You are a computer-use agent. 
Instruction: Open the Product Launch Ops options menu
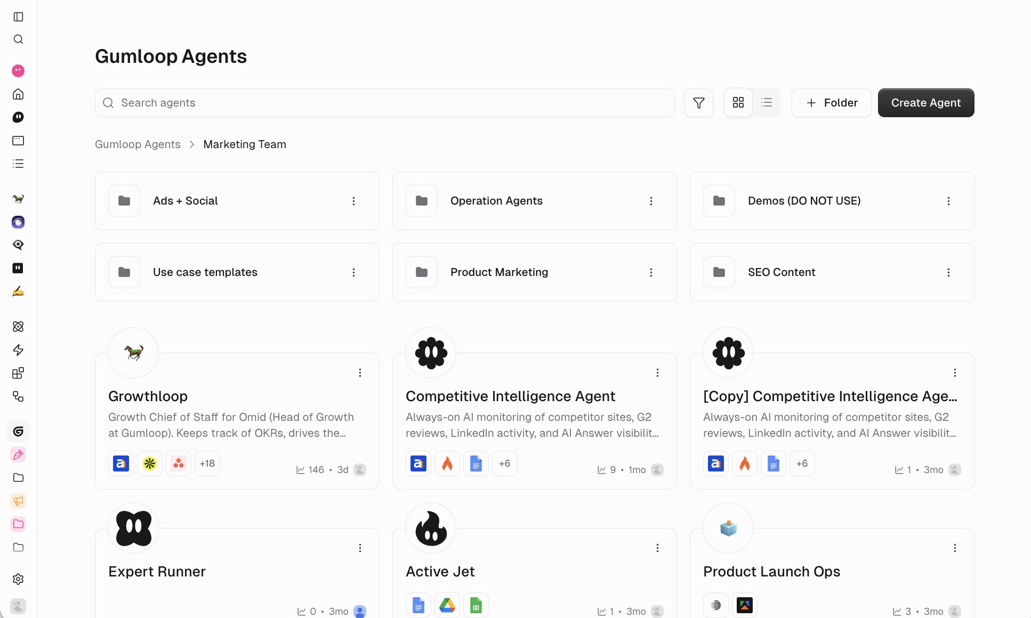[x=955, y=548]
